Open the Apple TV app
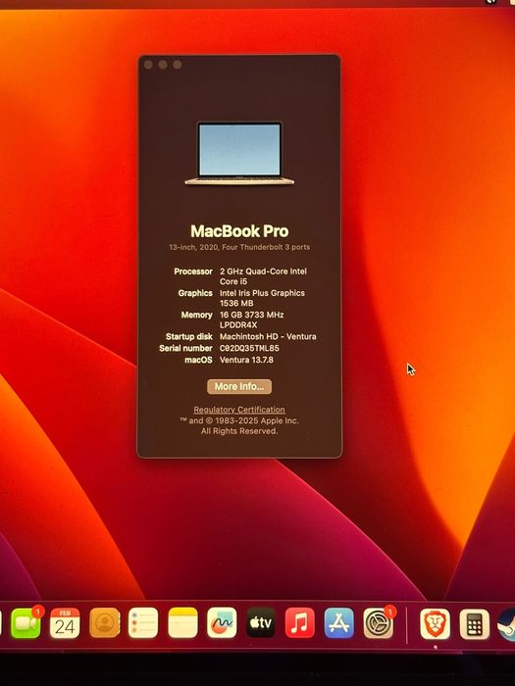Image resolution: width=515 pixels, height=686 pixels. pyautogui.click(x=261, y=623)
